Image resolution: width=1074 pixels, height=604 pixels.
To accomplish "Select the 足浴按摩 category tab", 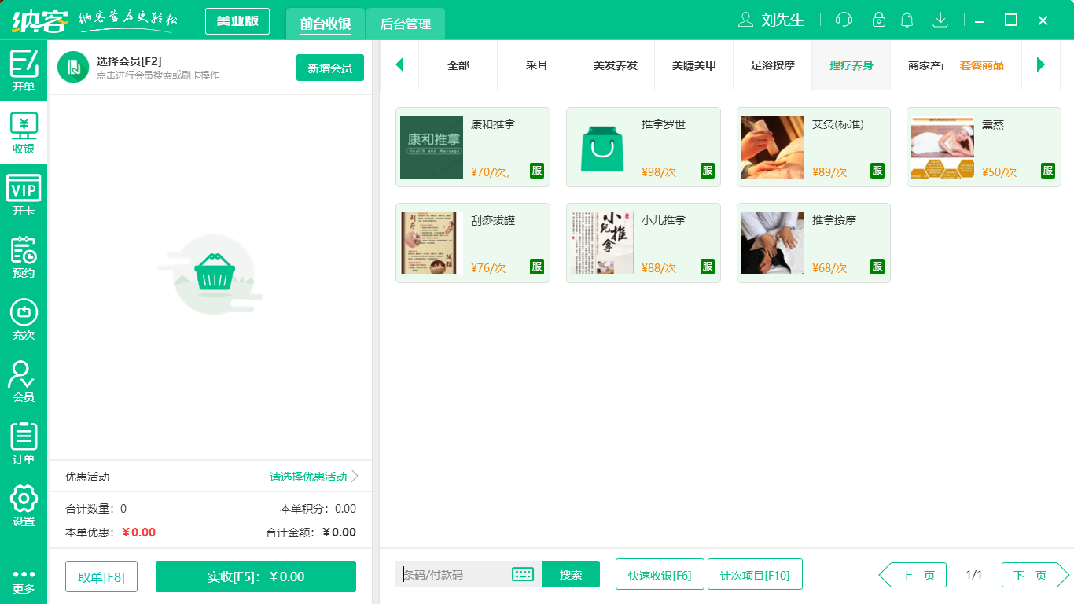I will click(773, 65).
